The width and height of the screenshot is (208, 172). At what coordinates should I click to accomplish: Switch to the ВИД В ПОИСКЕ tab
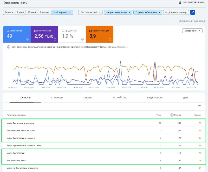click(155, 97)
